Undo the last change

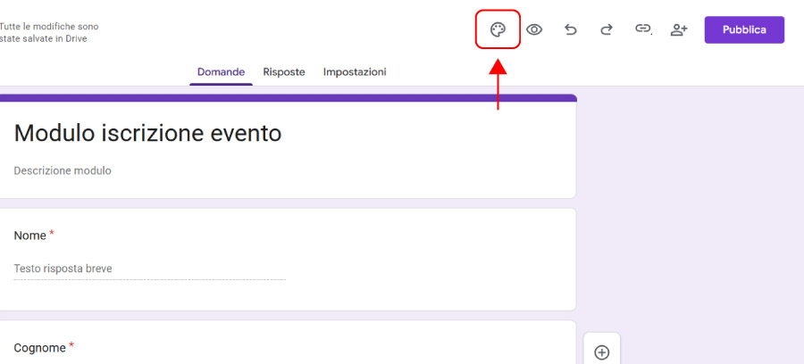click(570, 29)
